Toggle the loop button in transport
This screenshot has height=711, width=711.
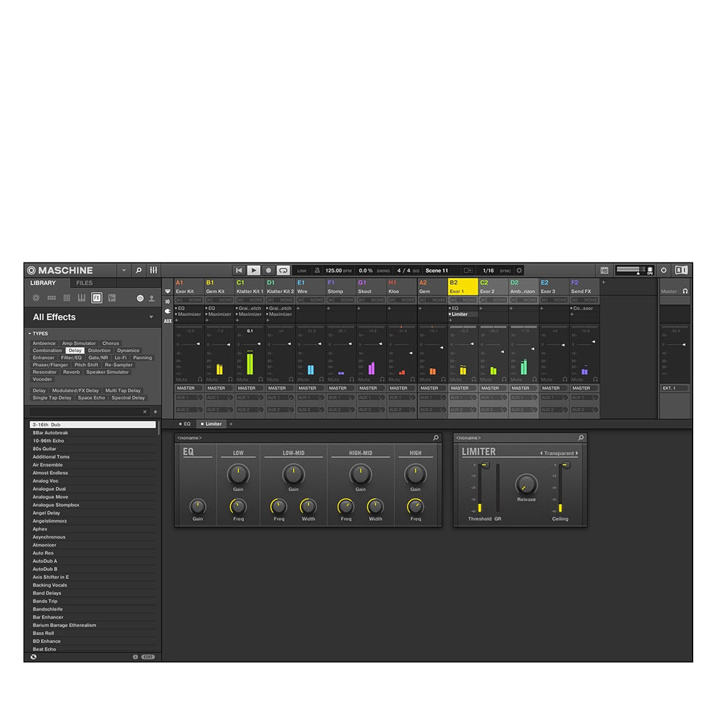pyautogui.click(x=283, y=270)
